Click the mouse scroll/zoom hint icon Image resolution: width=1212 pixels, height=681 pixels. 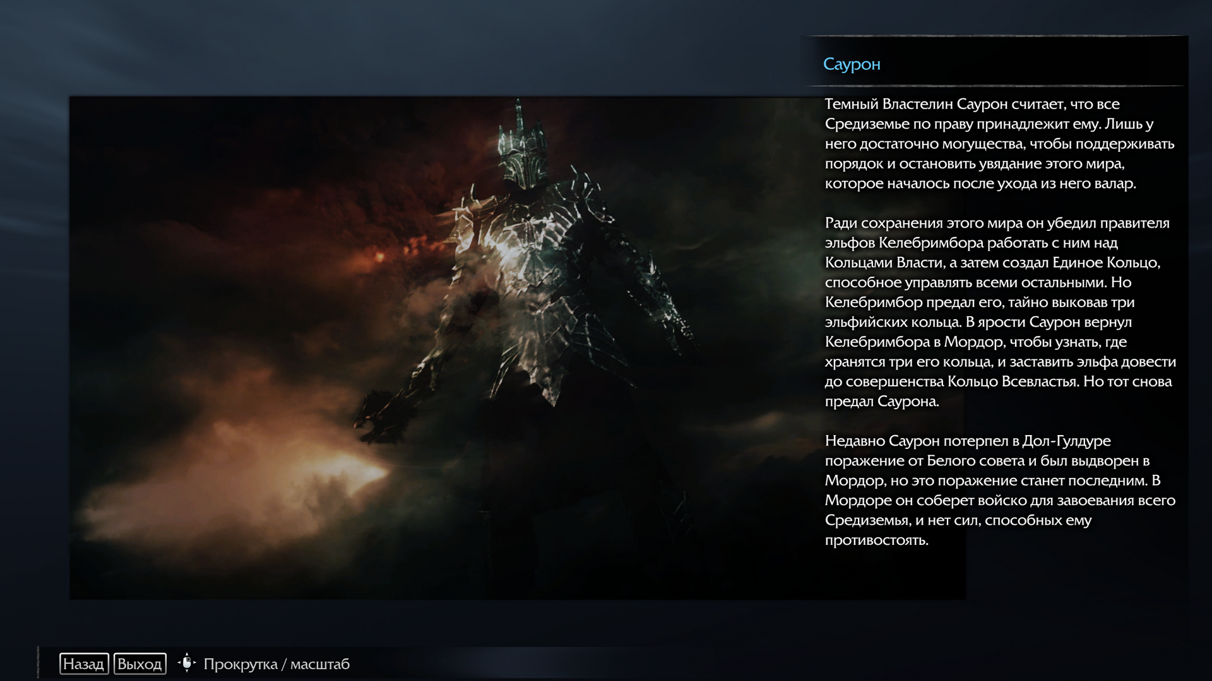(x=187, y=663)
